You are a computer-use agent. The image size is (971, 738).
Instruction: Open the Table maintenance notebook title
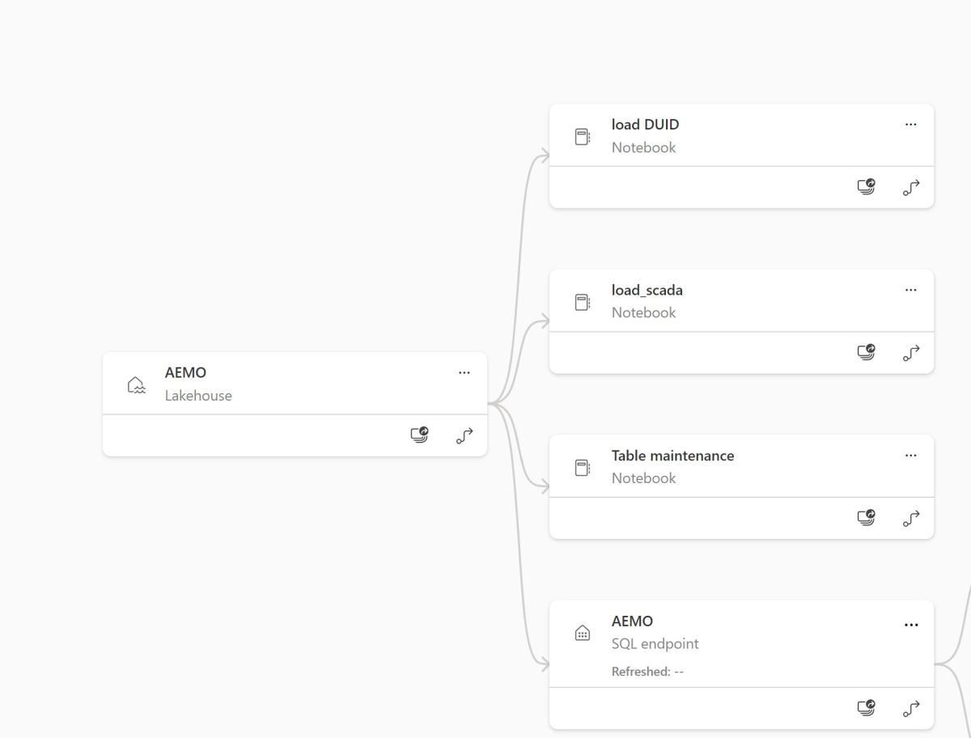[672, 456]
